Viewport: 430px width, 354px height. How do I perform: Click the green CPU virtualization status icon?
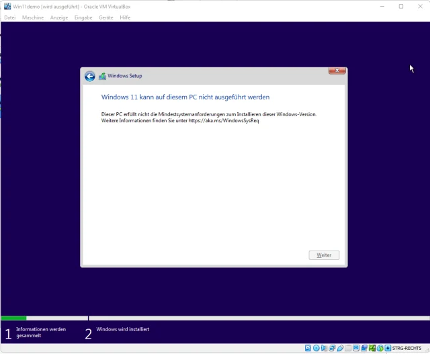pyautogui.click(x=372, y=348)
